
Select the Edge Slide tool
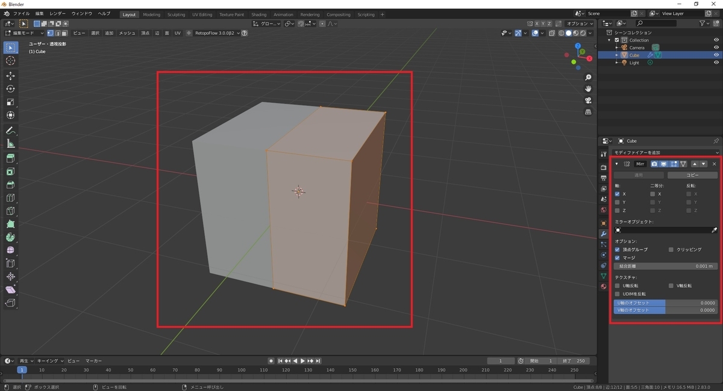tap(10, 263)
